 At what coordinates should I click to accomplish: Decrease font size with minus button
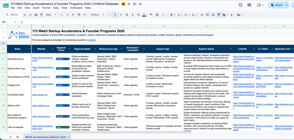109,15
